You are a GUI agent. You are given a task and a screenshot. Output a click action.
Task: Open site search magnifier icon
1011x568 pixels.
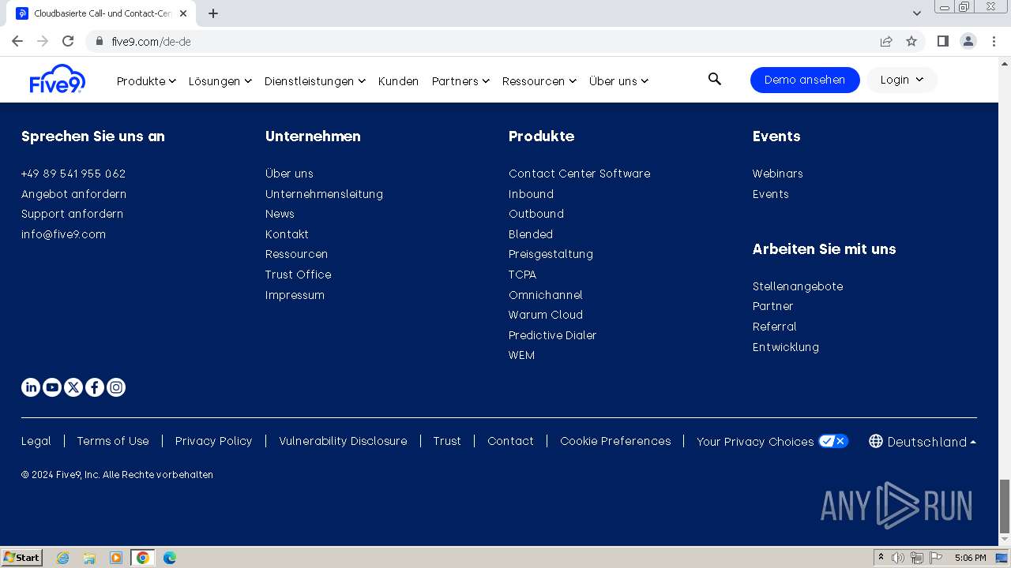[715, 79]
